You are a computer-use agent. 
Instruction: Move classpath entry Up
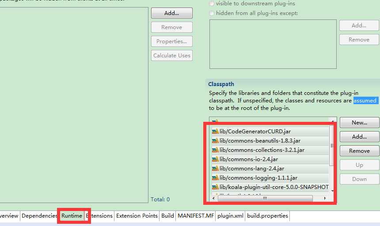(360, 165)
